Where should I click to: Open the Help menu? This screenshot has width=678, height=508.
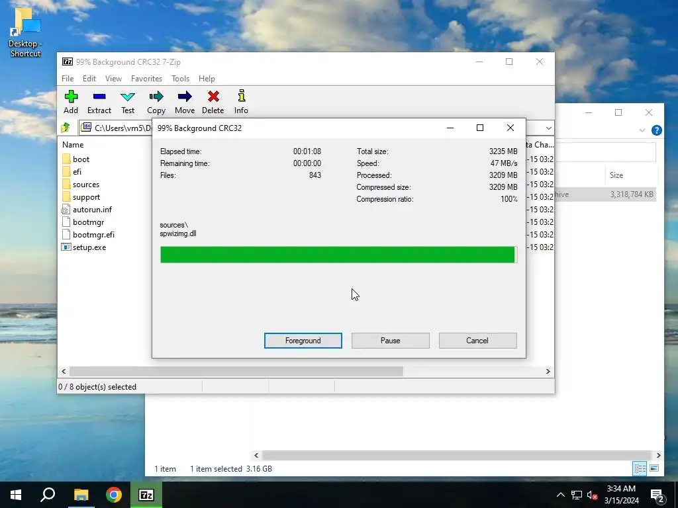[207, 79]
